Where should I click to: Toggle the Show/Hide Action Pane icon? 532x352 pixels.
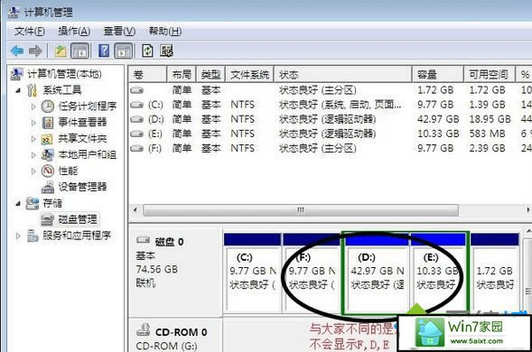point(123,51)
